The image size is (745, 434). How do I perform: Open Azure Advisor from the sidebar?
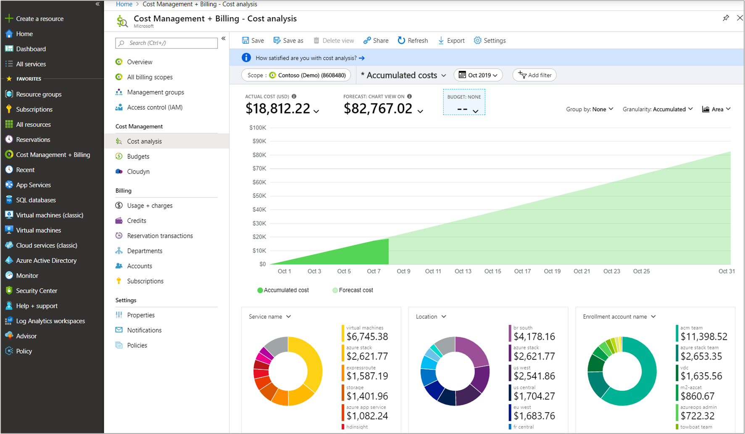(x=26, y=336)
